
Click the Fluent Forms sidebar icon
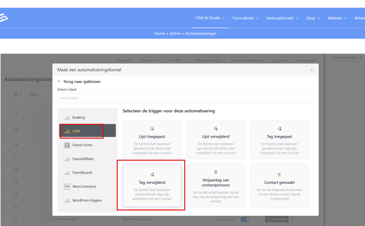(67, 145)
